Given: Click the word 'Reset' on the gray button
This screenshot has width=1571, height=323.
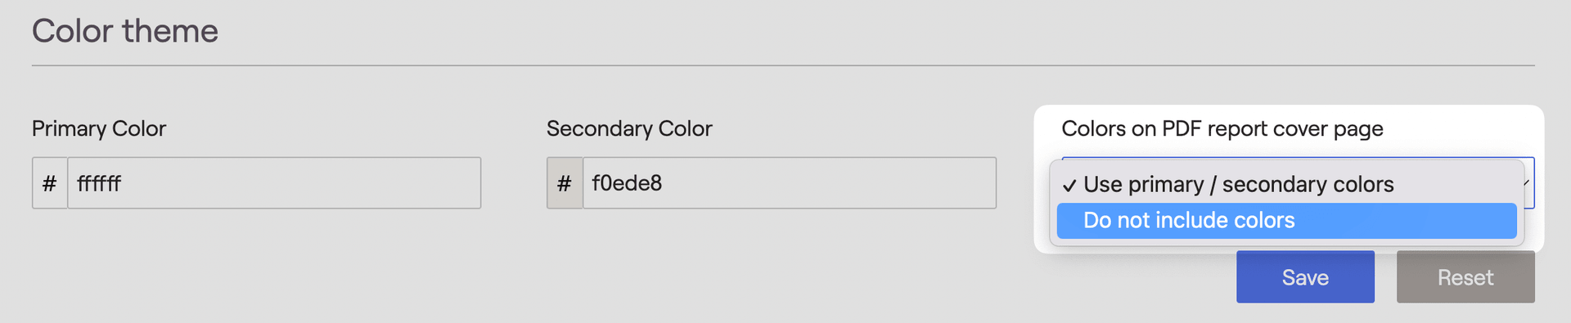Looking at the screenshot, I should click(x=1465, y=278).
